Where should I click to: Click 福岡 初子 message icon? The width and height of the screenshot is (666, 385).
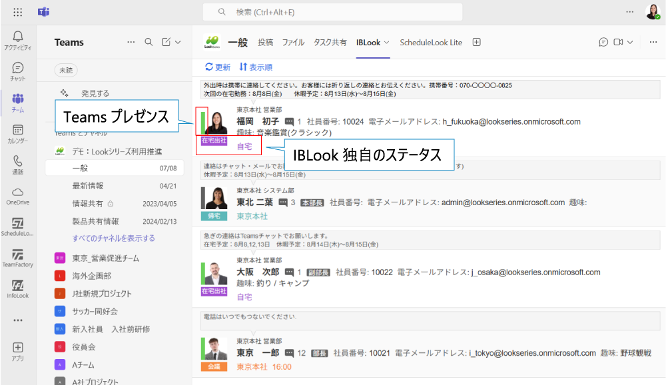pos(289,121)
